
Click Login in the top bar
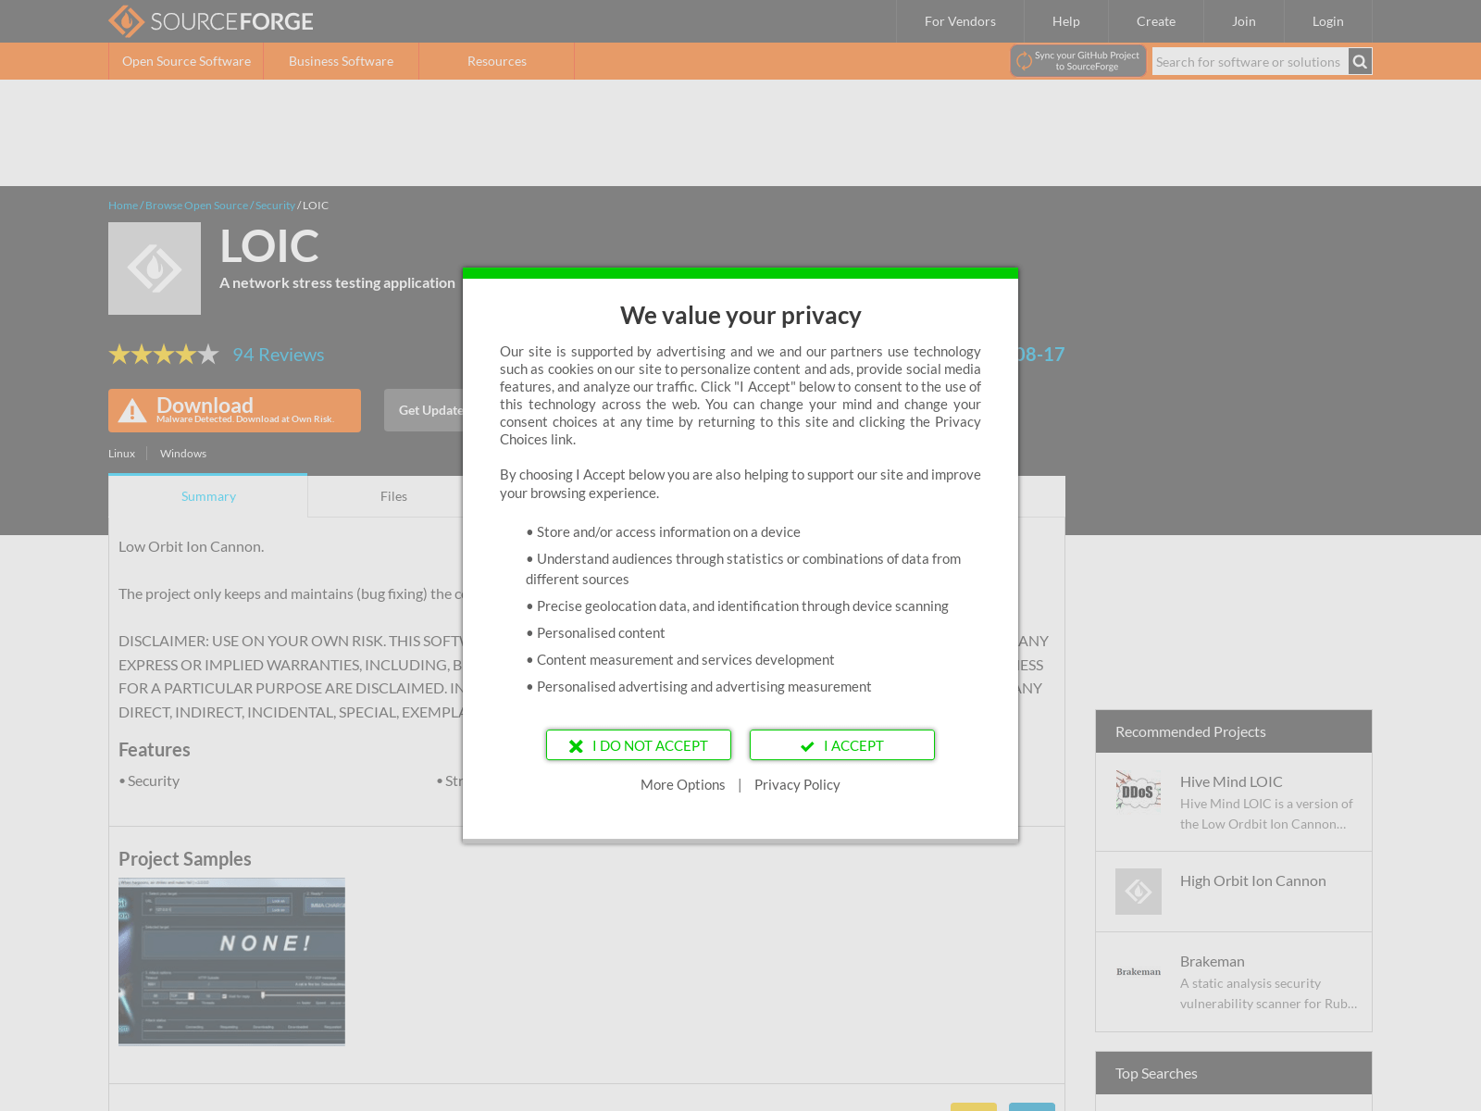[x=1327, y=21]
